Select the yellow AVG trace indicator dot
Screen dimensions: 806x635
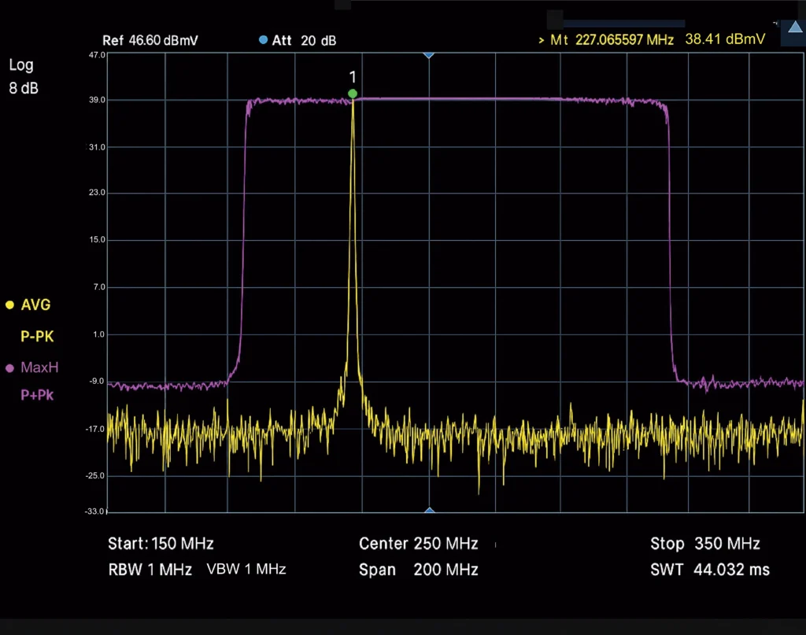(11, 305)
